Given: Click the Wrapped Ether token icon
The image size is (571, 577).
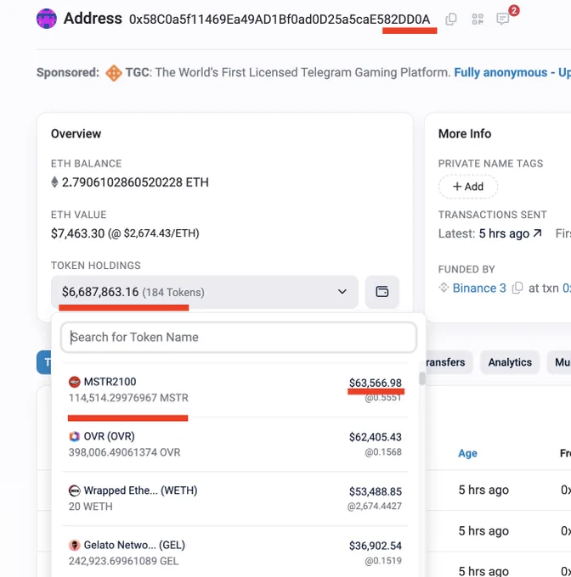Looking at the screenshot, I should click(75, 490).
